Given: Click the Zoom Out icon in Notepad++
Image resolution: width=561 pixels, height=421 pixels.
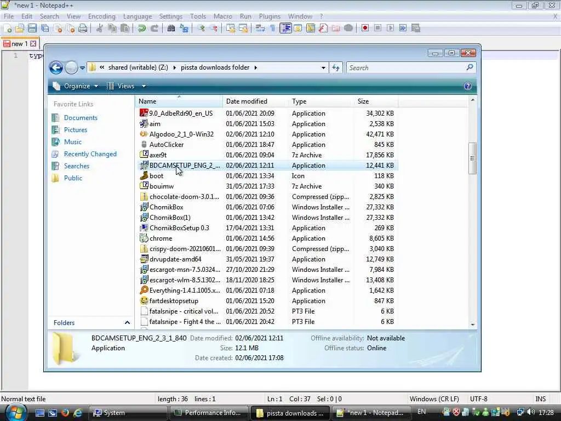Looking at the screenshot, I should [x=214, y=29].
